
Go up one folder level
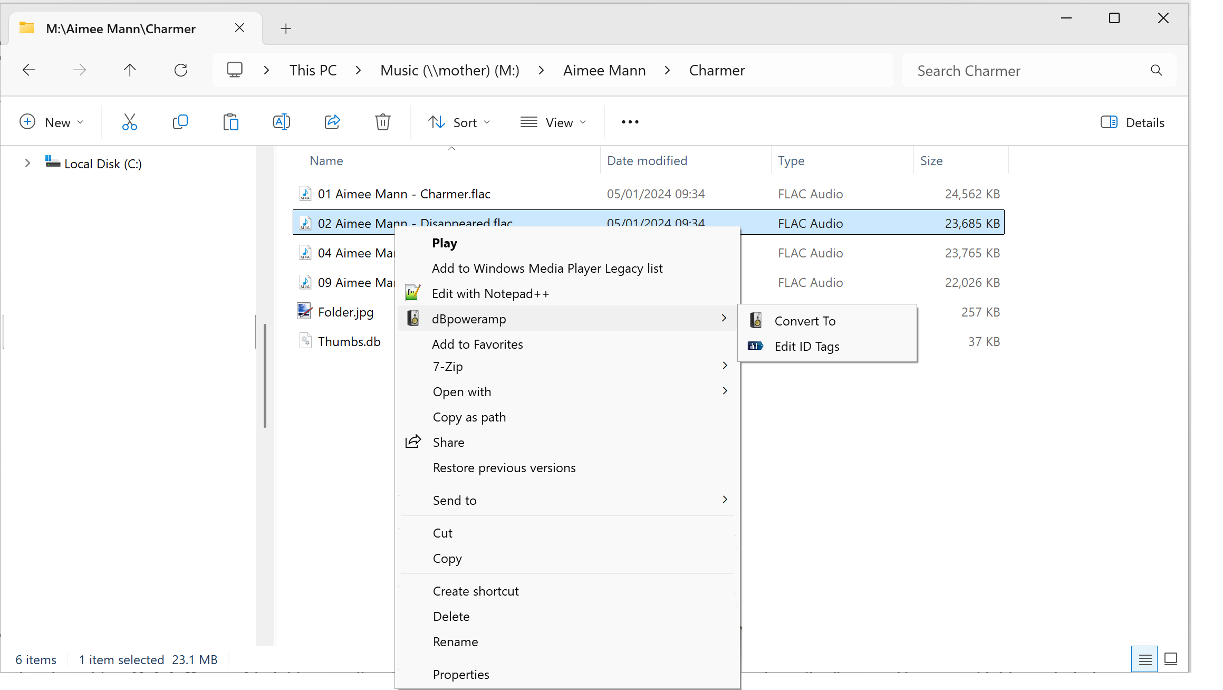pyautogui.click(x=130, y=70)
